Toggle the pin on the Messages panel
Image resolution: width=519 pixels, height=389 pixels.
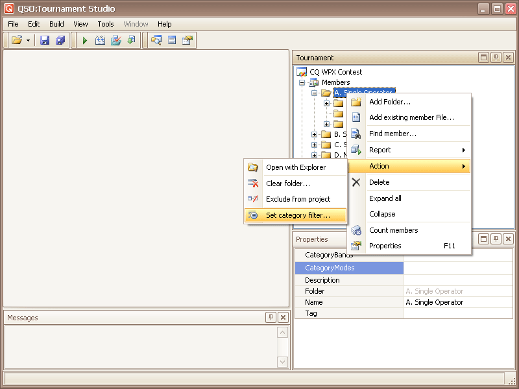point(271,317)
